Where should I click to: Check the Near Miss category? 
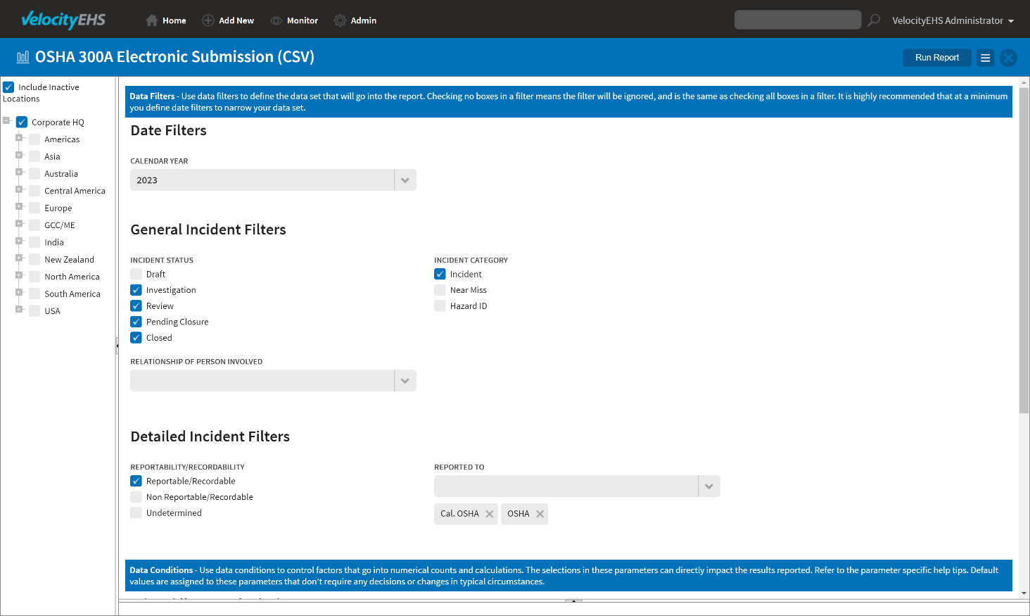(x=440, y=290)
